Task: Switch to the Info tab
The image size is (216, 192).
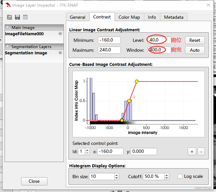Action: (152, 17)
